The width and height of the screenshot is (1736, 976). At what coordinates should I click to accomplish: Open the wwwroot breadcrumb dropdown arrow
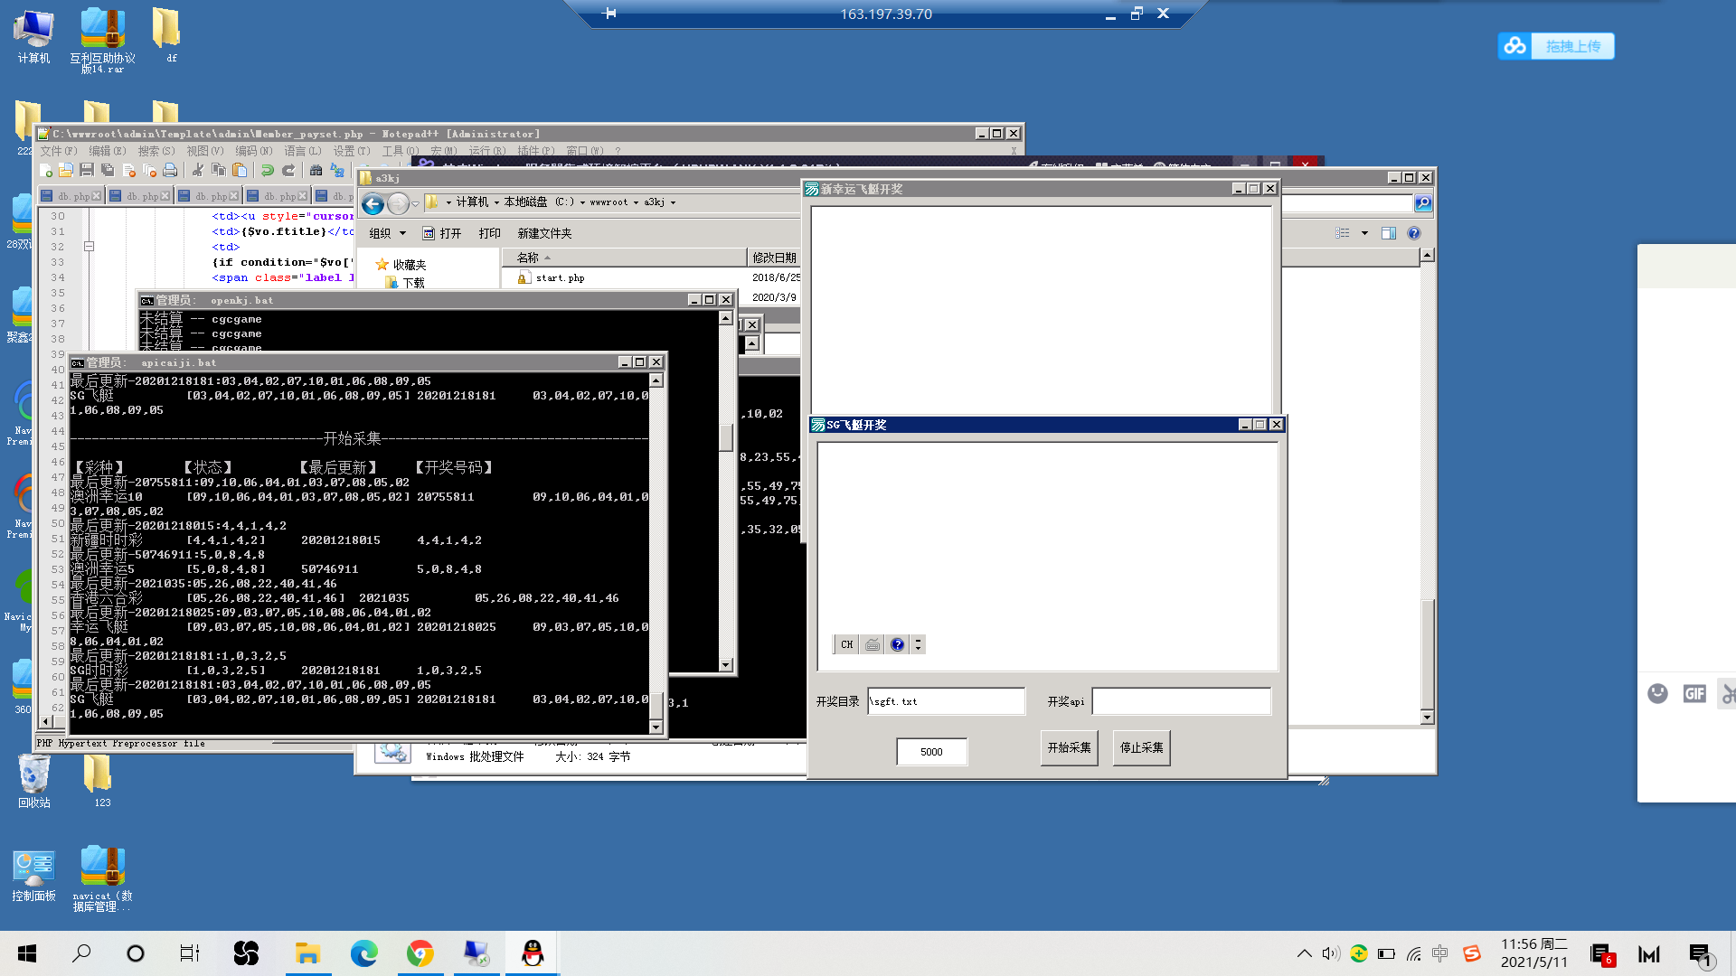tap(636, 202)
